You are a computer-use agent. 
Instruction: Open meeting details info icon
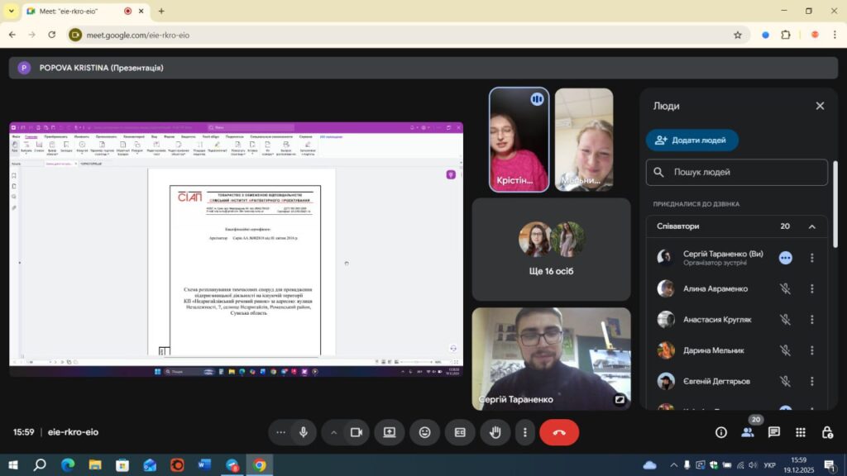721,432
